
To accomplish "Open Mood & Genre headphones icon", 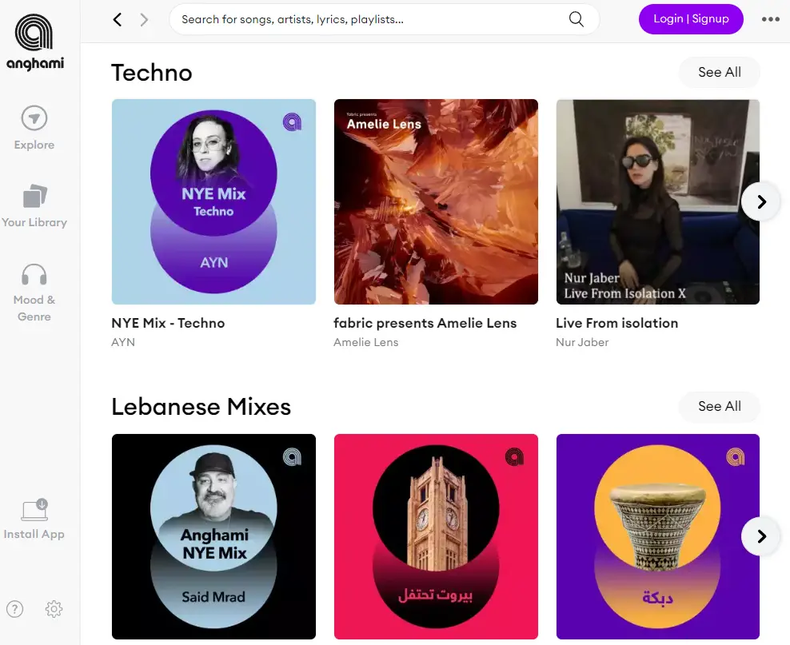I will (34, 274).
